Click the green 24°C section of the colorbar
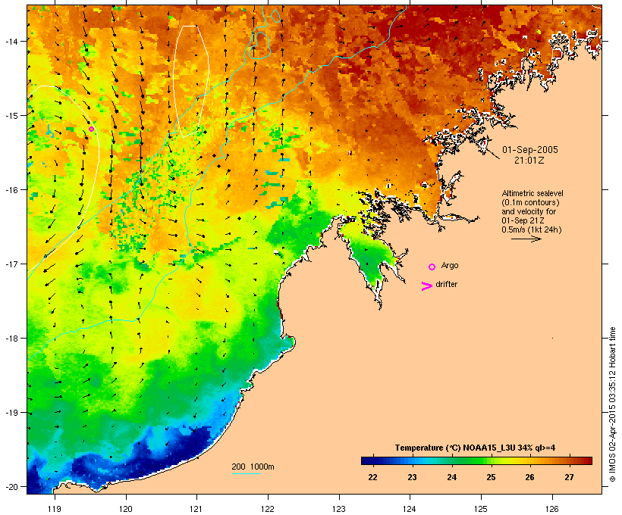The width and height of the screenshot is (622, 515). 452,460
